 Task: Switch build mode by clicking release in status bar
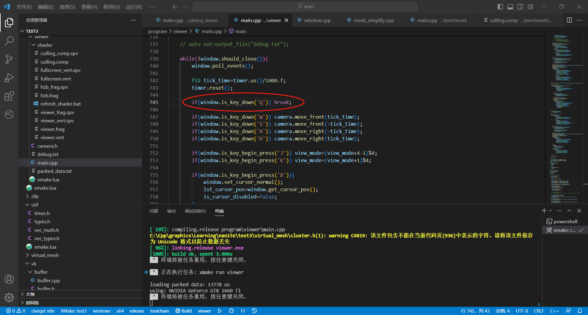pos(137,310)
